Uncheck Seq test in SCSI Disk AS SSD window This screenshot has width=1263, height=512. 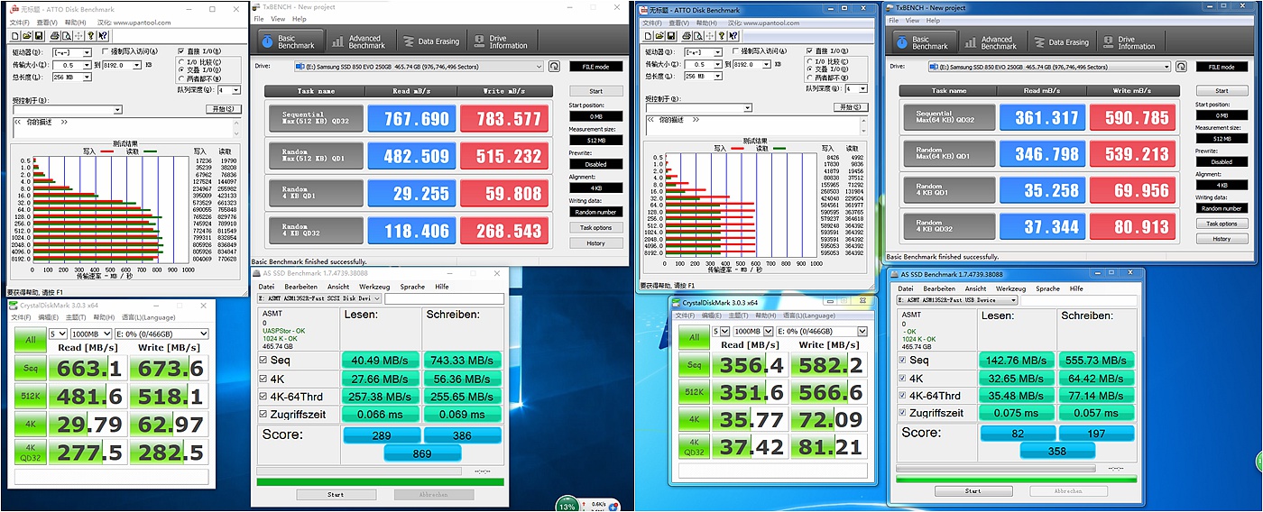[x=263, y=360]
